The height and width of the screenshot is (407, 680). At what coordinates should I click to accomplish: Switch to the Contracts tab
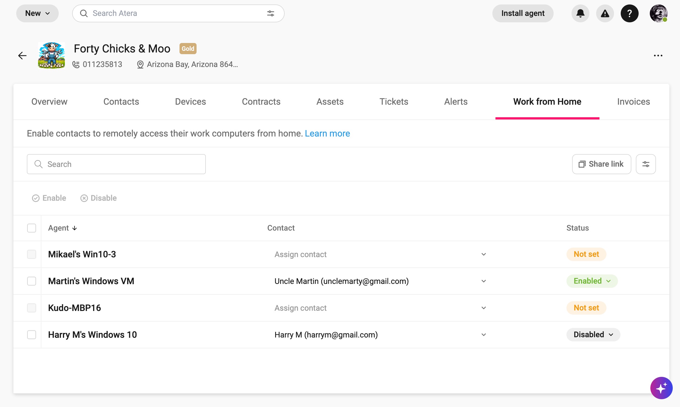click(x=261, y=102)
